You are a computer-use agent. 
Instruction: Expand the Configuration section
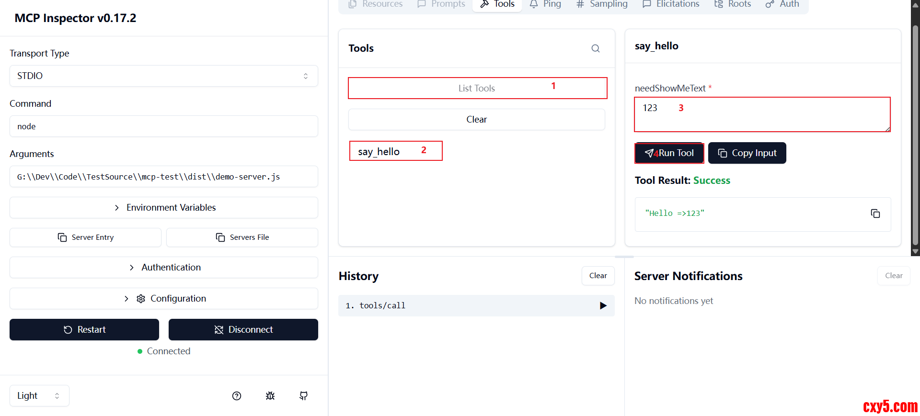[x=163, y=299]
